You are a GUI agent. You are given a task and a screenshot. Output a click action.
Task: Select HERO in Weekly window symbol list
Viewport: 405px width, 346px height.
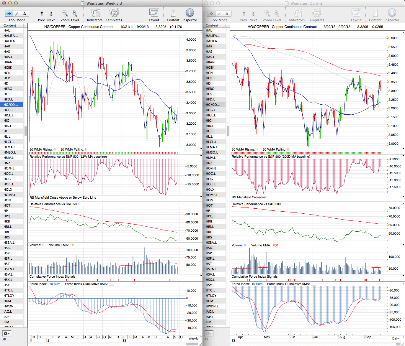[x=8, y=89]
